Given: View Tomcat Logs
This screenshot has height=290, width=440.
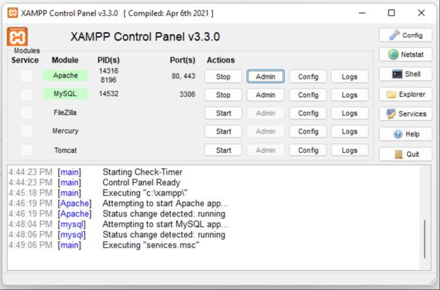Looking at the screenshot, I should pos(349,150).
